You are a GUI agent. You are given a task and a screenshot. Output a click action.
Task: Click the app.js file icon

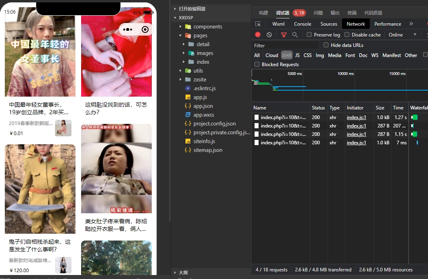tap(188, 97)
